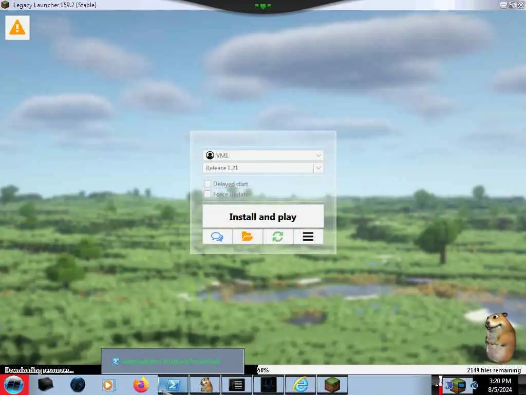
Task: Open the VM1 account dropdown
Action: (263, 155)
